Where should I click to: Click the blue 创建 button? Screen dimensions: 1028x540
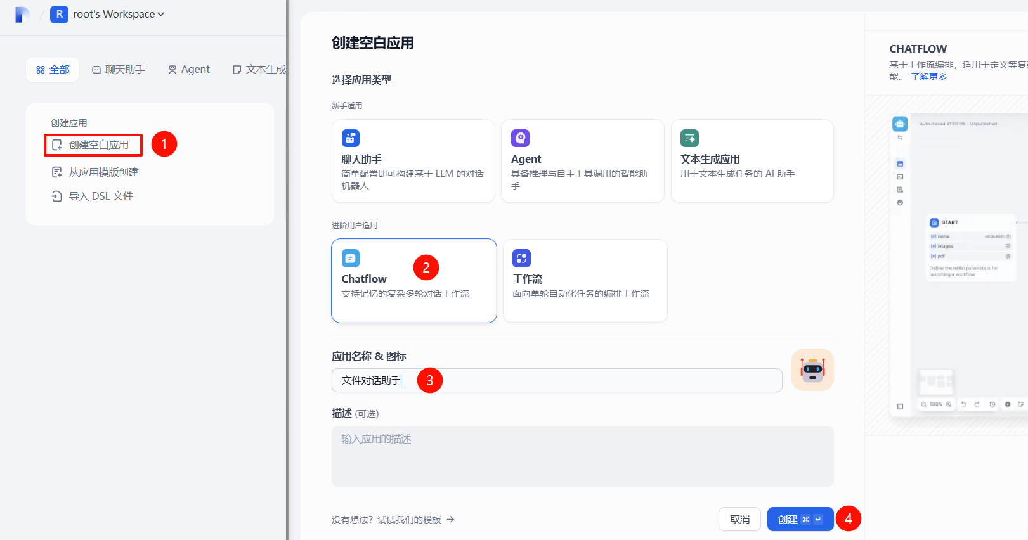click(800, 519)
